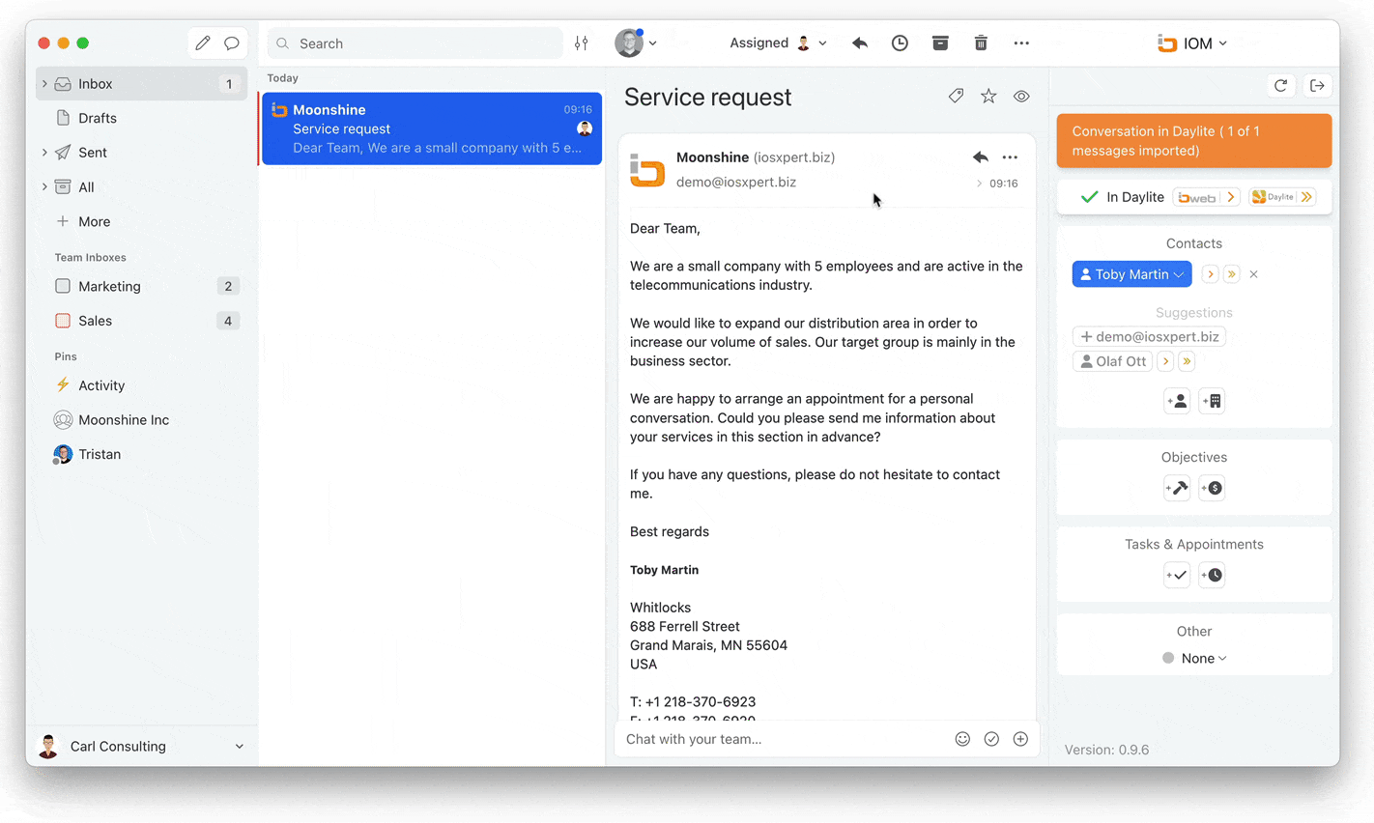Open the Drafts folder
Viewport: 1374px width, 823px height.
click(x=141, y=118)
